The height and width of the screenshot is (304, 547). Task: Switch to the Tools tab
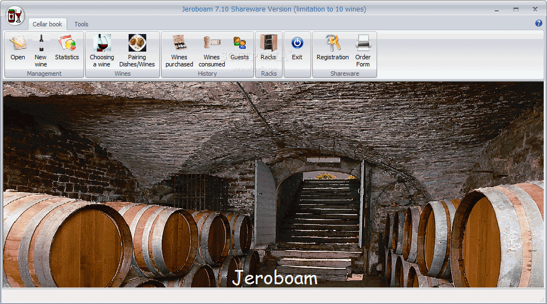tap(81, 24)
